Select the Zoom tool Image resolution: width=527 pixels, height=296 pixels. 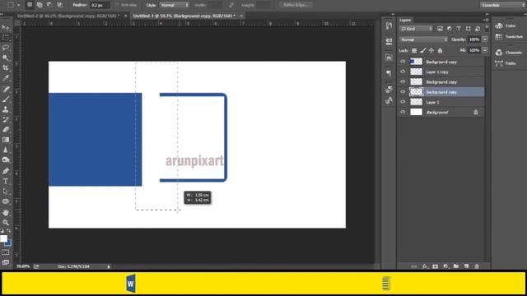[x=6, y=223]
